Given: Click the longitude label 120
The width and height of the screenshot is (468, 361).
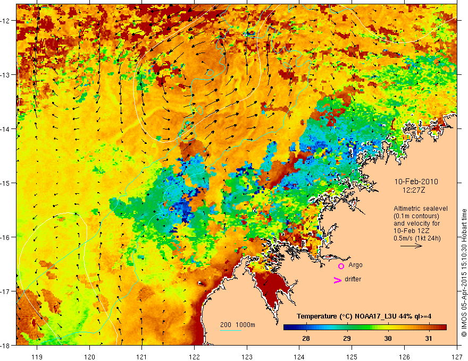Looking at the screenshot, I should pyautogui.click(x=89, y=357).
